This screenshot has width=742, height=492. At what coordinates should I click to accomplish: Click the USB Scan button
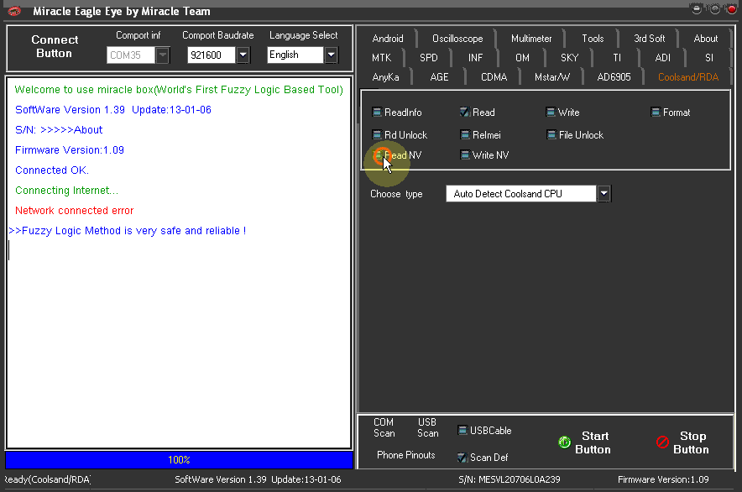(x=427, y=427)
